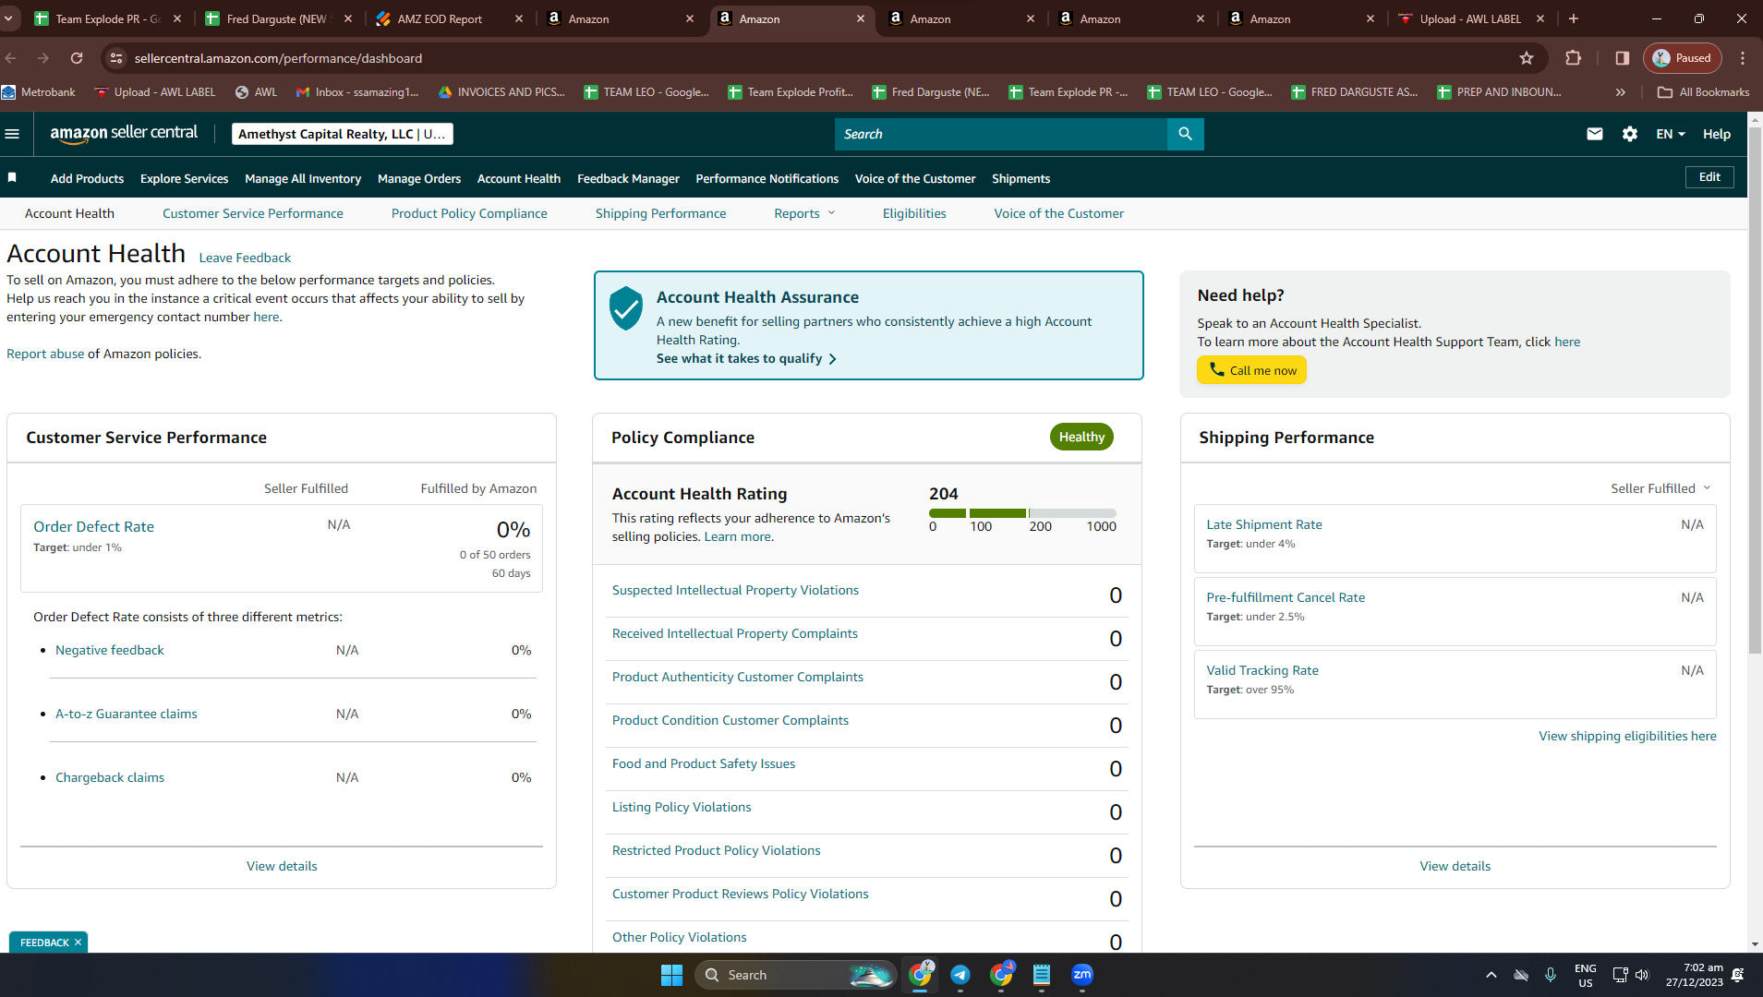Toggle the Chrome side panel icon
The image size is (1763, 997).
click(x=1622, y=58)
